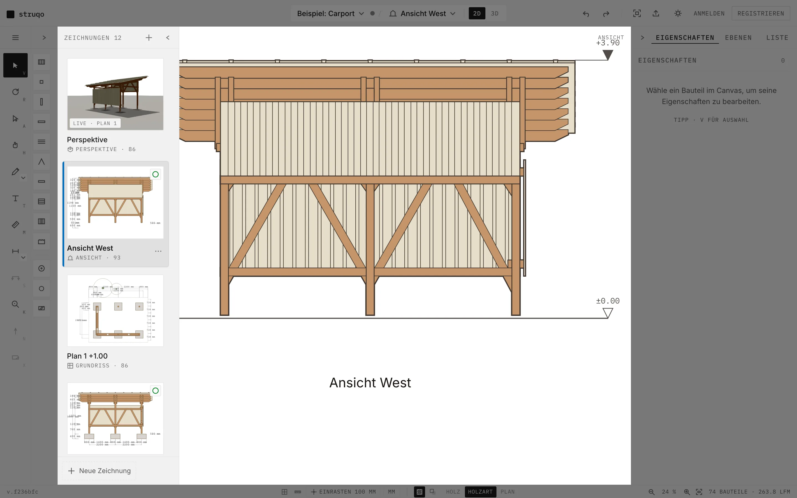
Task: Open Ansicht West card options menu
Action: [158, 251]
